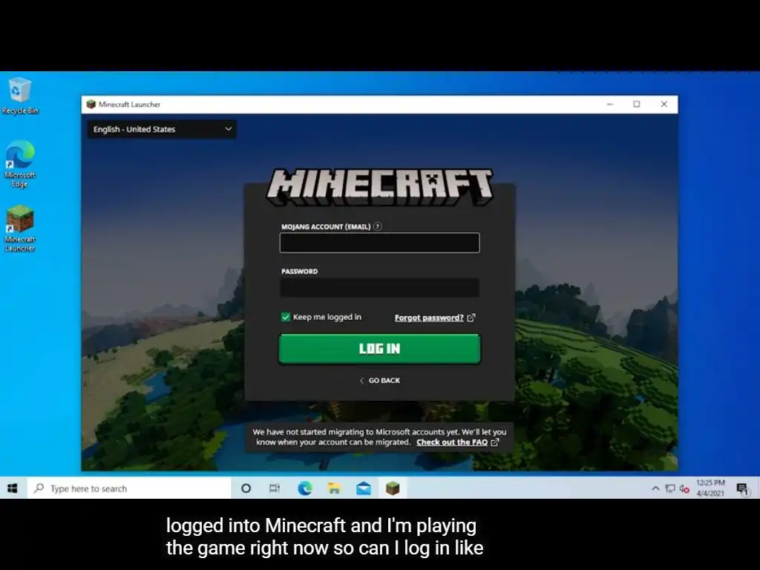Show hidden system tray icons
Viewport: 760px width, 570px height.
point(655,488)
